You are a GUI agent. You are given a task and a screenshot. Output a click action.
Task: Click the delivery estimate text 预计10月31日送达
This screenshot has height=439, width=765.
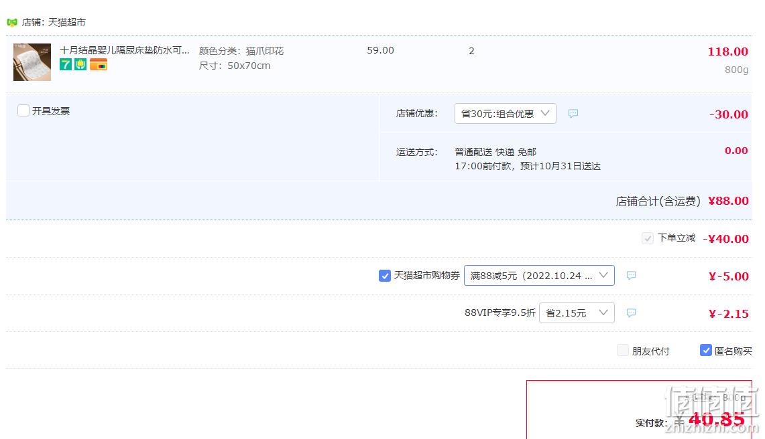[560, 166]
